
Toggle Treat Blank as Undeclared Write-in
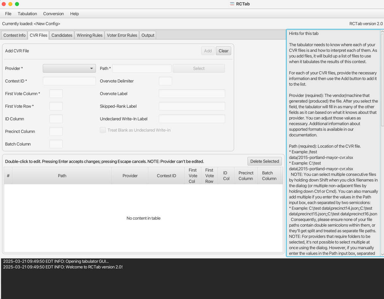(x=103, y=130)
